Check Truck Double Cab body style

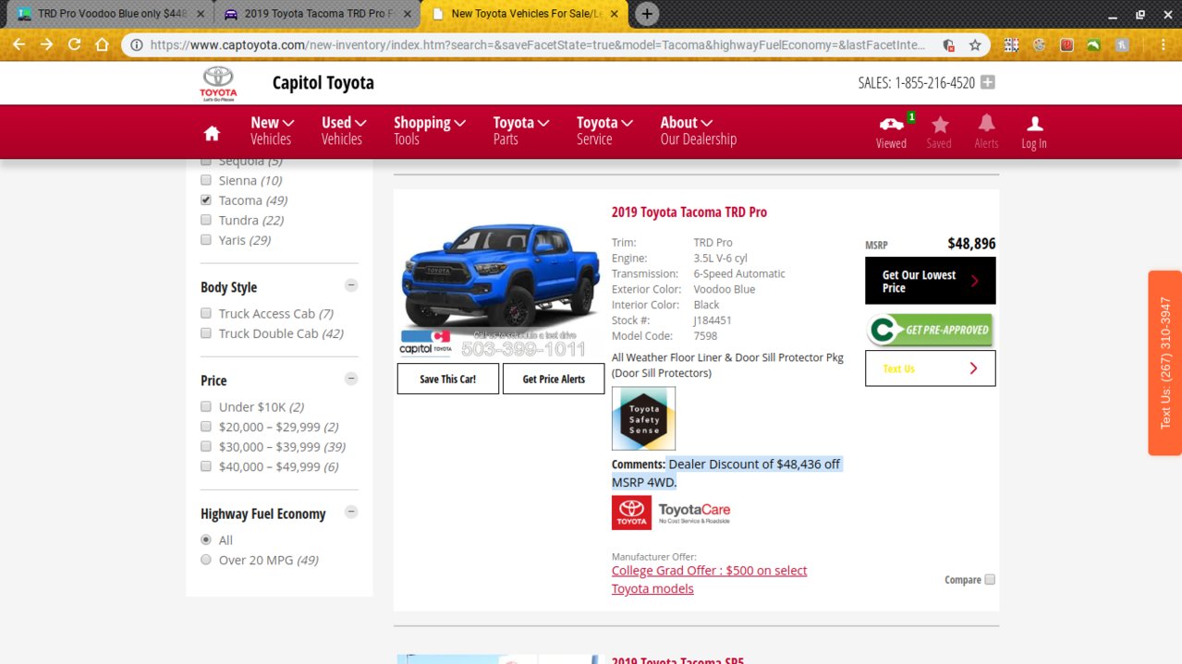(206, 333)
